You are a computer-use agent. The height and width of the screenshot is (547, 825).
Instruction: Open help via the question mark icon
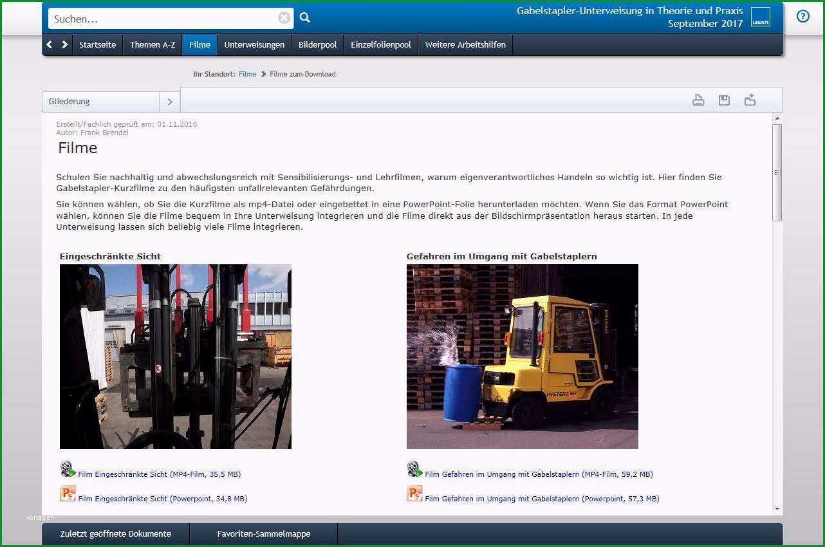803,17
